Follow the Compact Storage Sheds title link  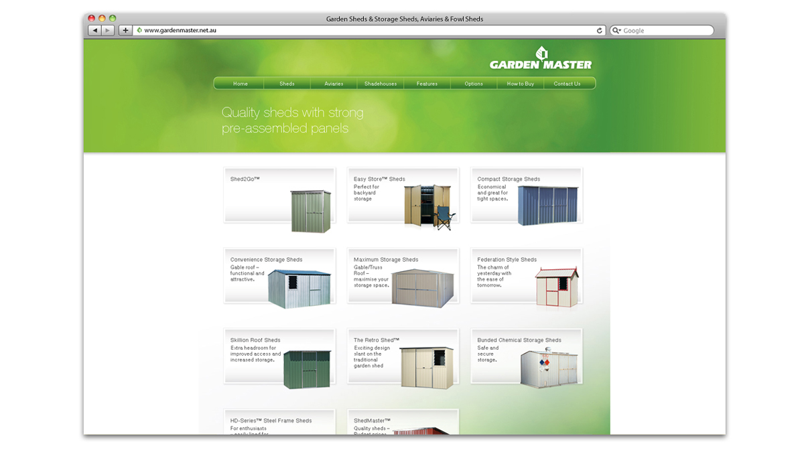509,179
